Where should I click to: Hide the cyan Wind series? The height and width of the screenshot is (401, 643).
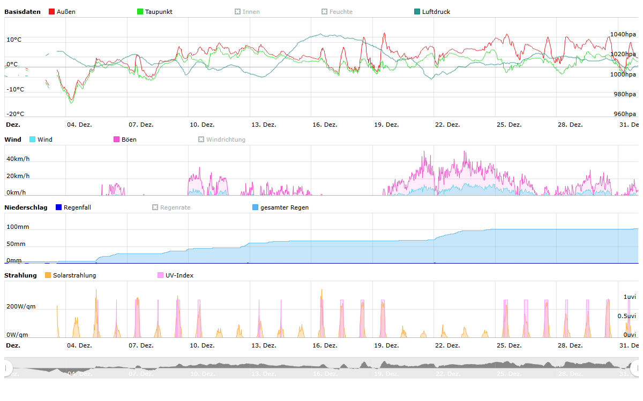44,140
